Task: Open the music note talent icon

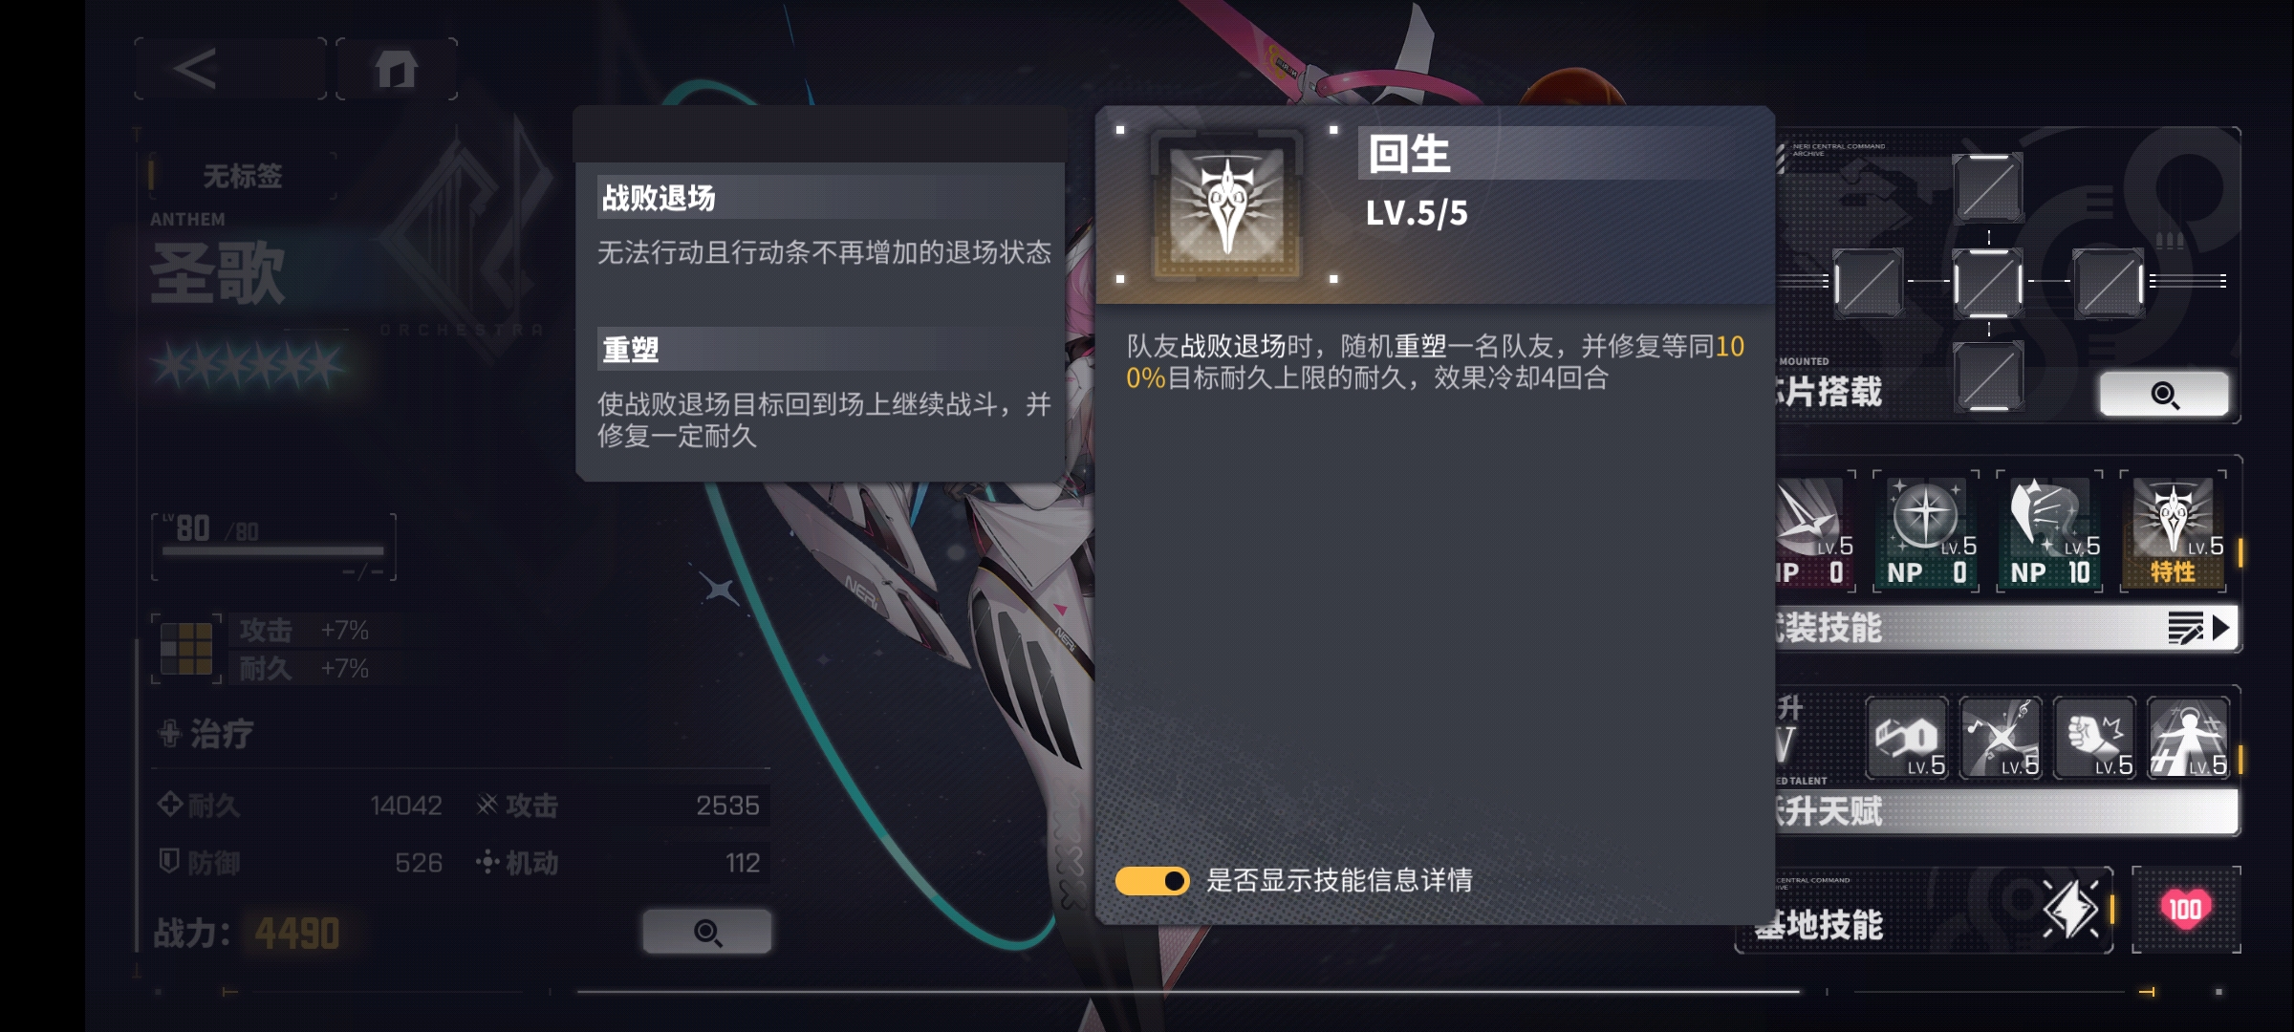Action: point(2001,738)
